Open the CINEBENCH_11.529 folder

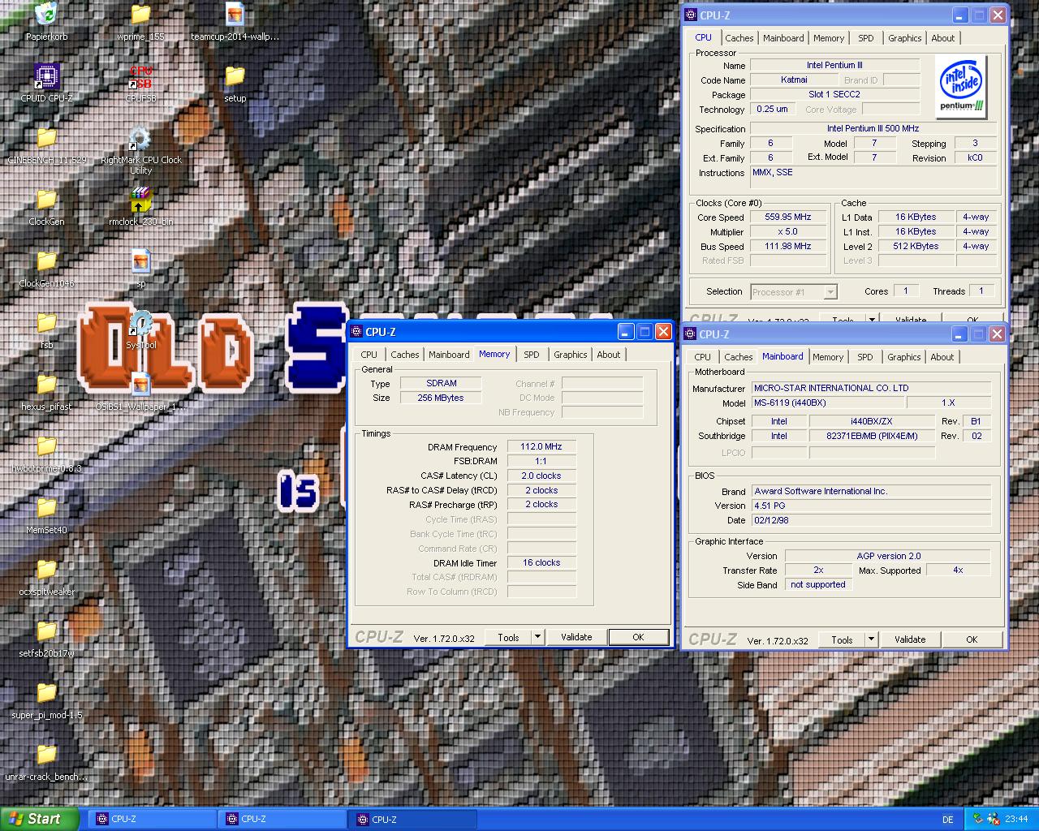(x=46, y=138)
